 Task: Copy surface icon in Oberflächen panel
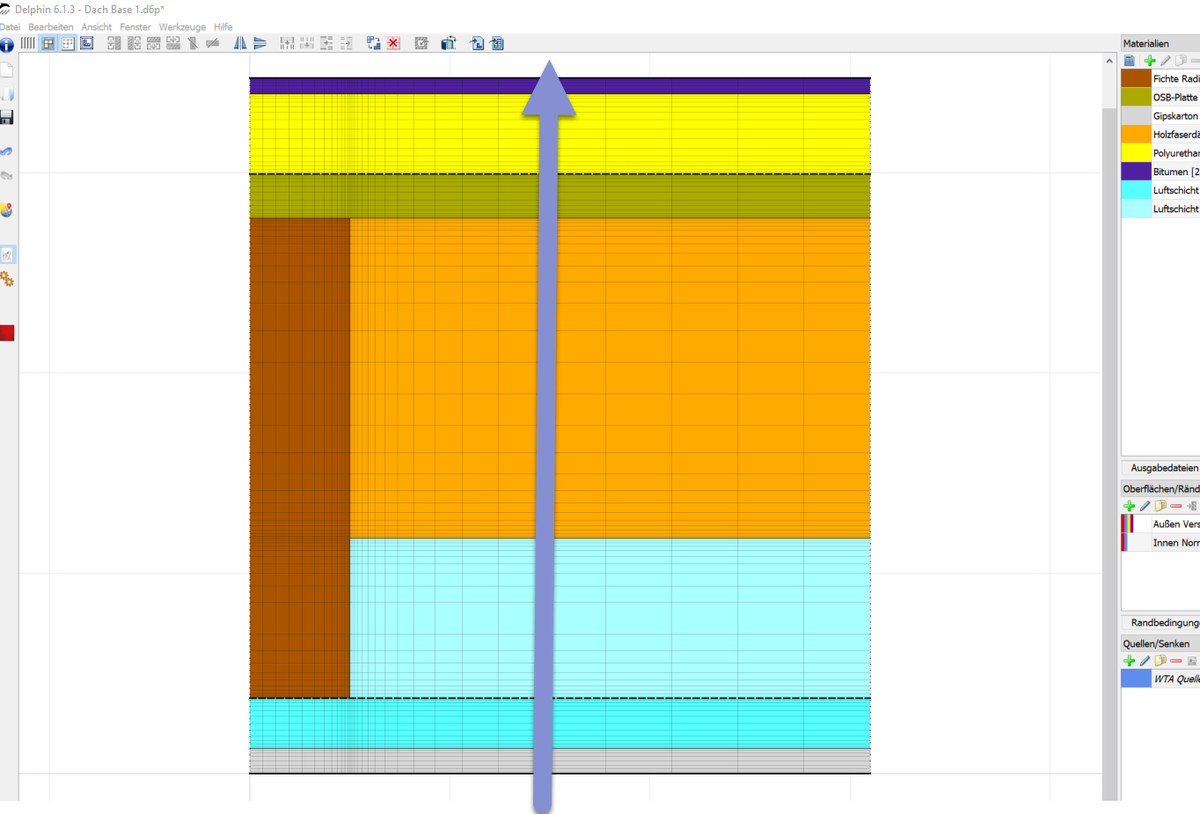coord(1160,506)
